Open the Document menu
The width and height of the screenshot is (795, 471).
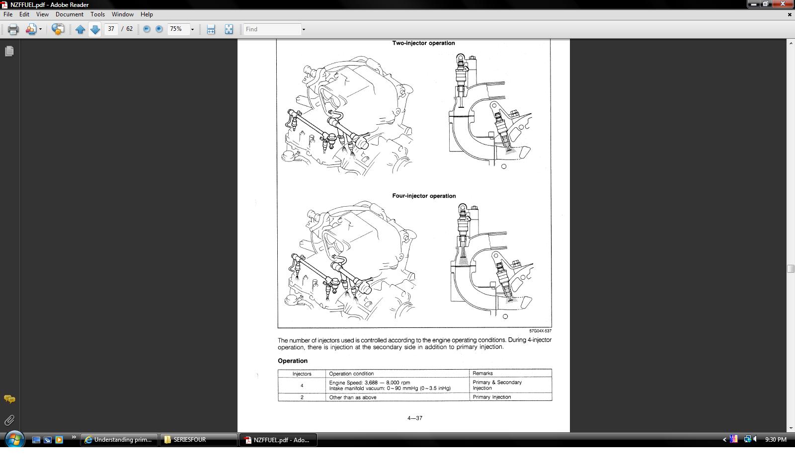click(x=70, y=14)
